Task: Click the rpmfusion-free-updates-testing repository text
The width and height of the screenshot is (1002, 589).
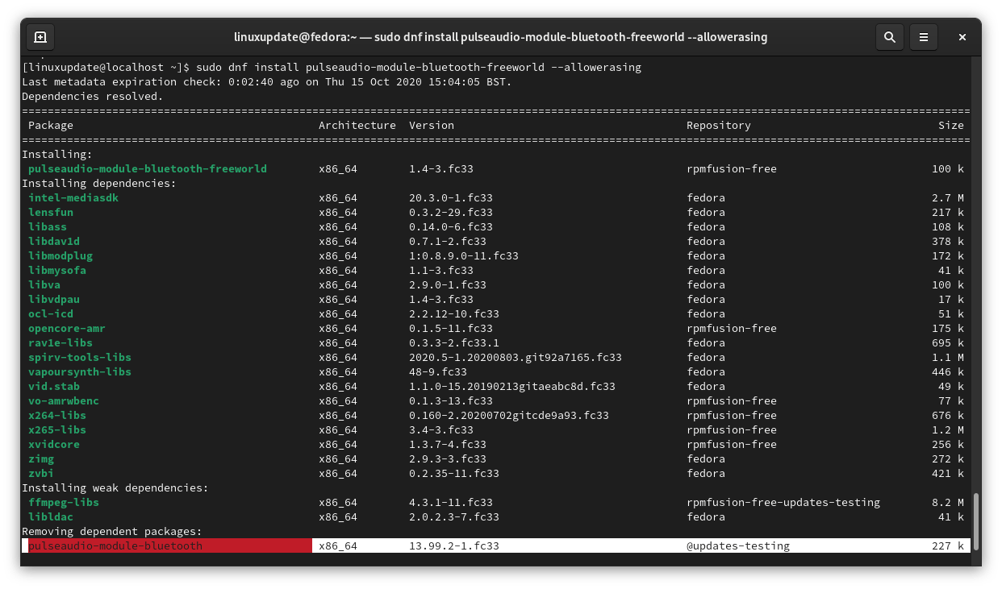Action: 783,503
